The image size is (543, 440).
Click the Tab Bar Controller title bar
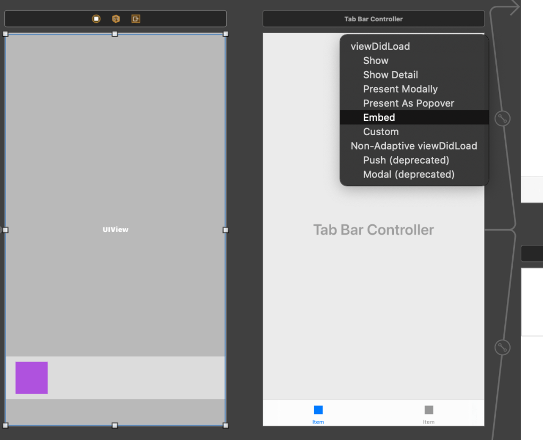point(373,19)
